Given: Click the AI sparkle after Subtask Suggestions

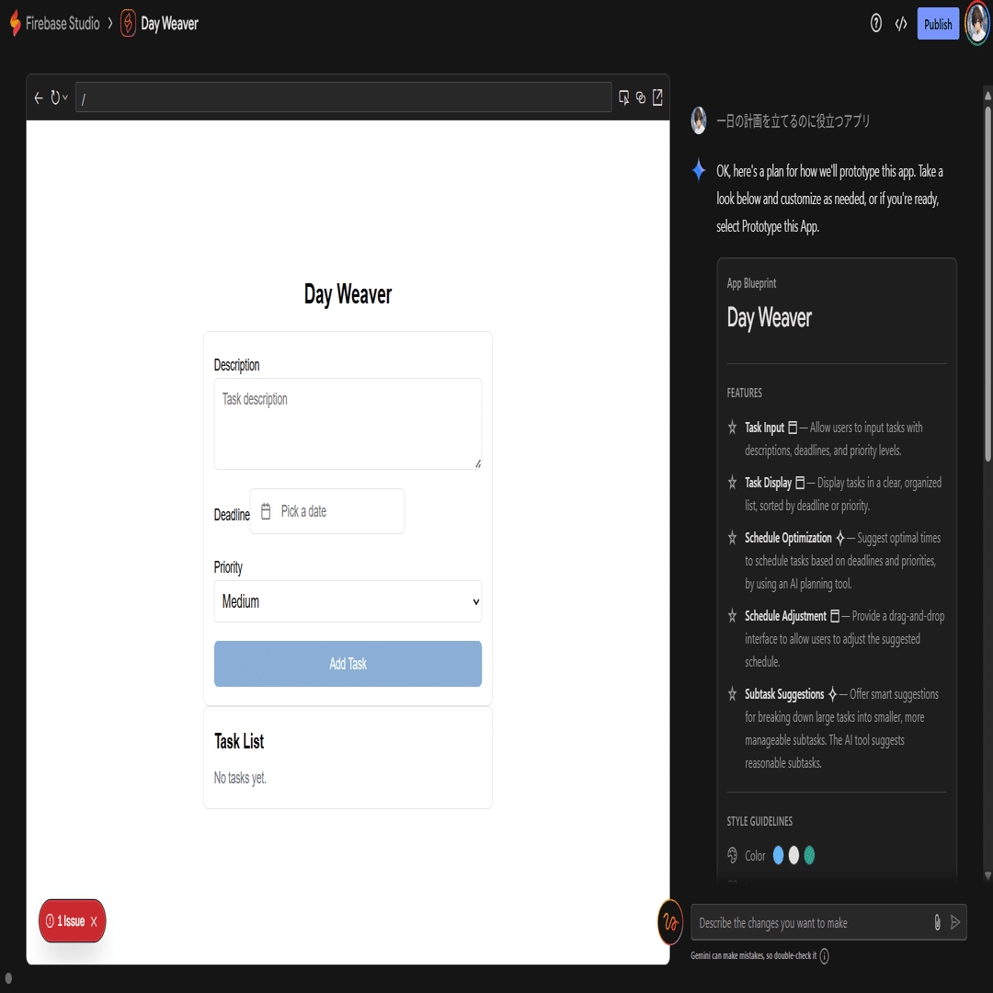Looking at the screenshot, I should pos(833,694).
